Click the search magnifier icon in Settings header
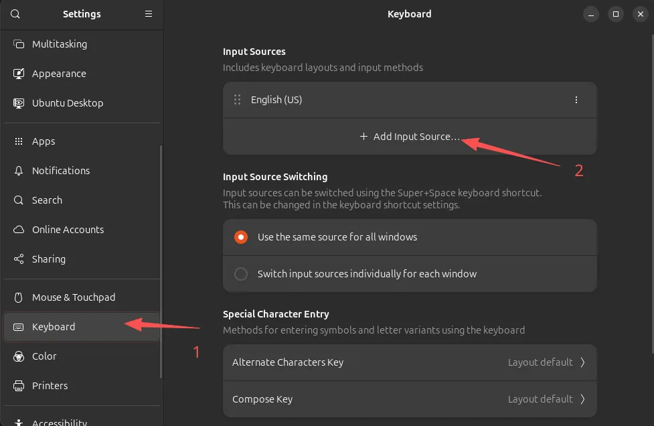The width and height of the screenshot is (654, 426). click(x=15, y=14)
